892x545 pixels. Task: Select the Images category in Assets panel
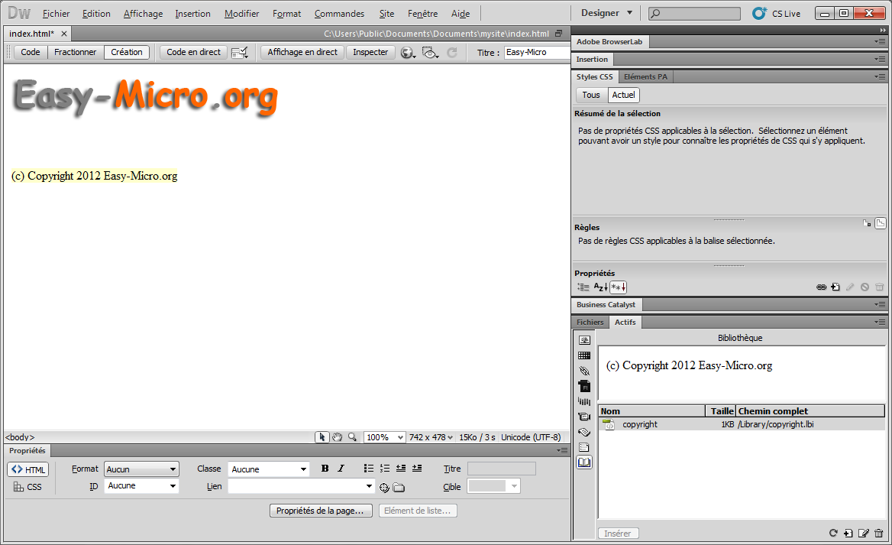tap(584, 340)
